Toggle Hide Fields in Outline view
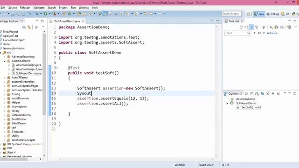This screenshot has width=299, height=168. point(263,93)
